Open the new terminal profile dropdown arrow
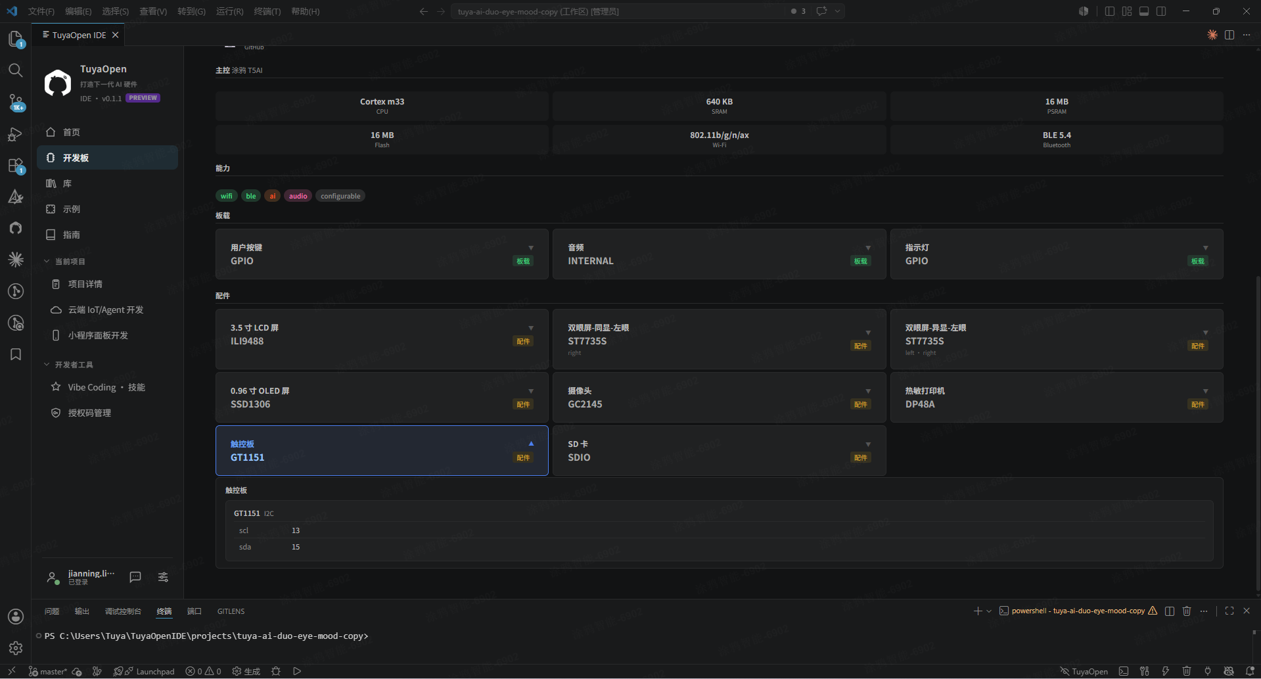Screen dimensions: 1261x679 989,611
